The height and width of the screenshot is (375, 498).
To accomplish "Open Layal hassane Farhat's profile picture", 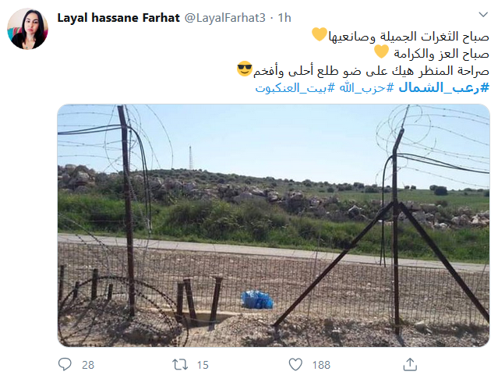I will [27, 29].
